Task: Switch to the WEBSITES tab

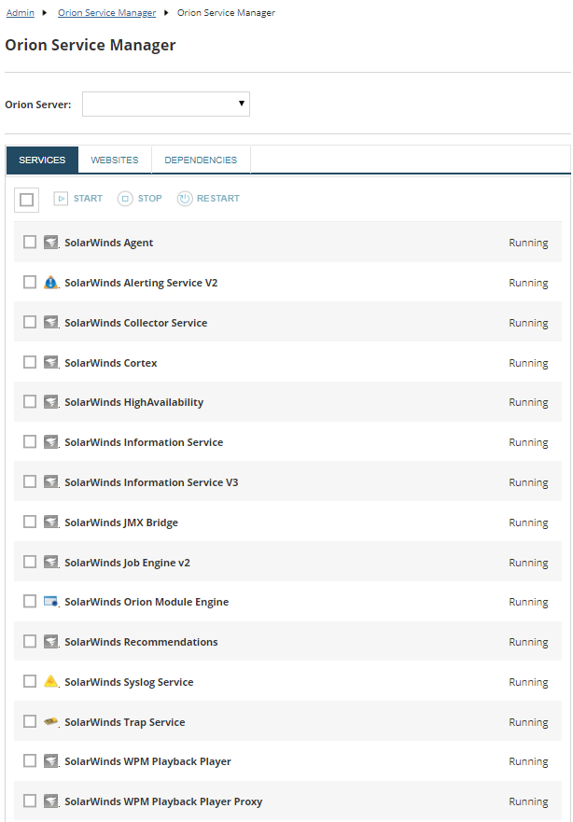Action: tap(114, 160)
